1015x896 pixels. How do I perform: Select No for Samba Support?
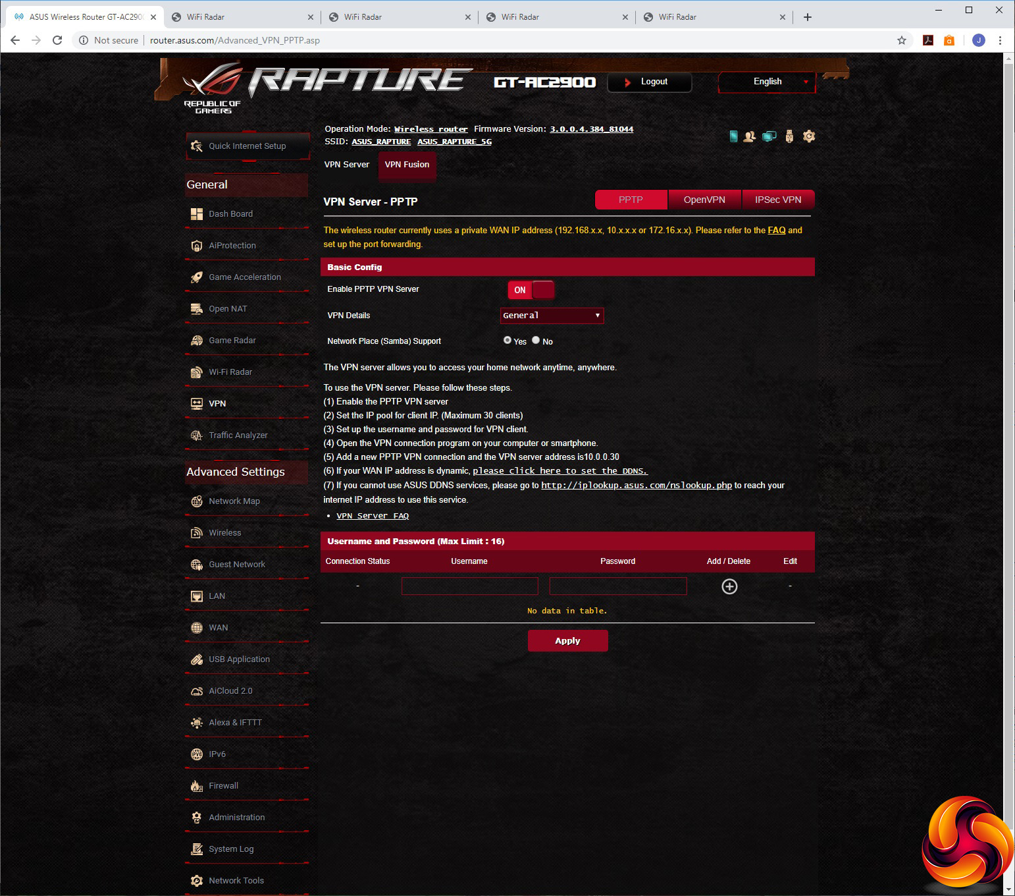pyautogui.click(x=536, y=341)
